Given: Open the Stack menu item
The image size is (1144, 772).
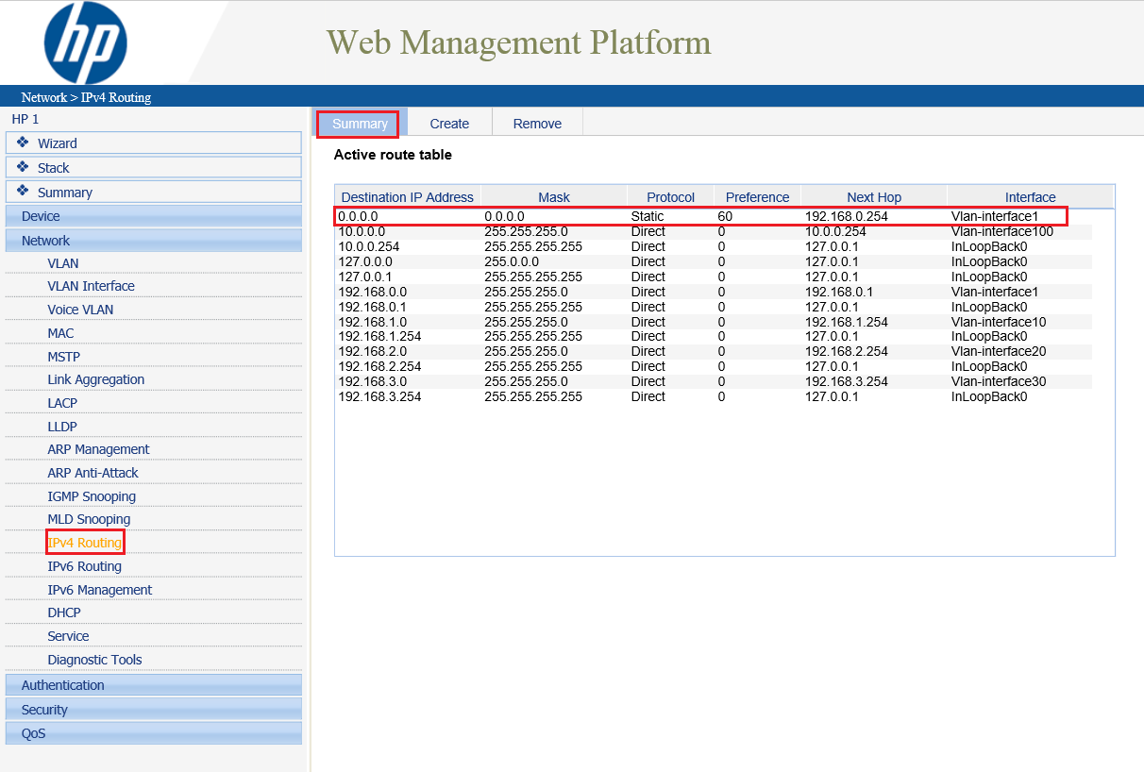Looking at the screenshot, I should click(154, 168).
